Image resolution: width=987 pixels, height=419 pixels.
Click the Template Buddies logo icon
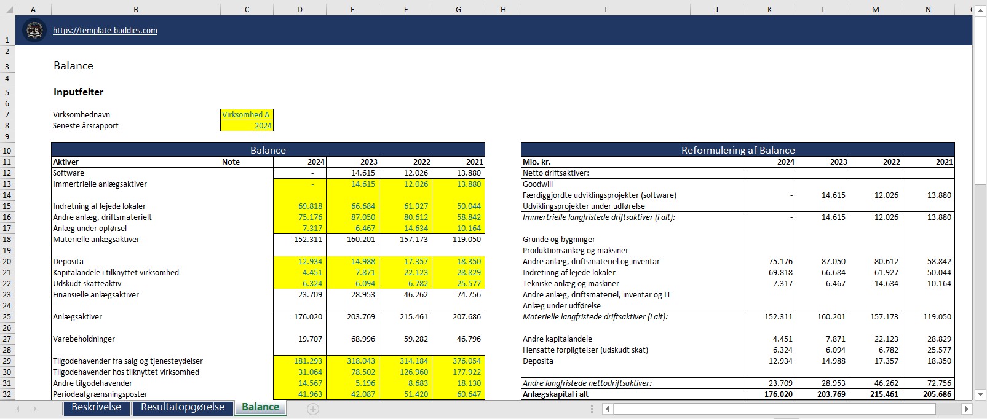point(34,30)
